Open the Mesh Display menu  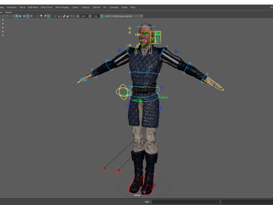[x=62, y=7]
